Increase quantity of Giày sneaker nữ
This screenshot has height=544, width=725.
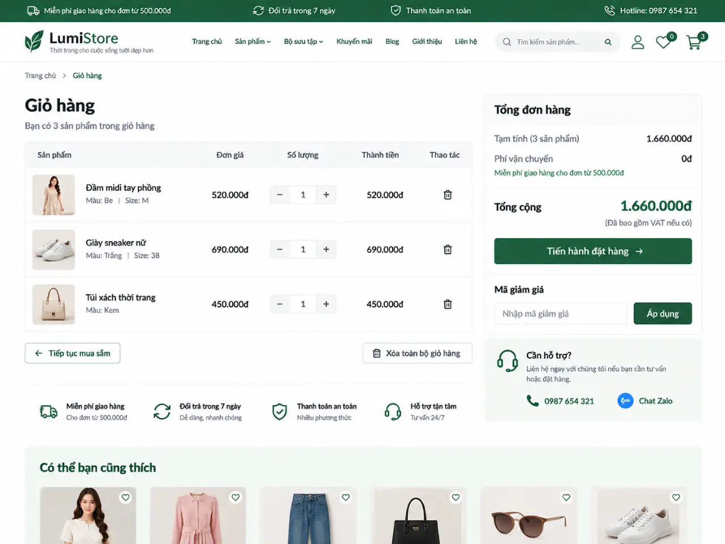click(326, 249)
